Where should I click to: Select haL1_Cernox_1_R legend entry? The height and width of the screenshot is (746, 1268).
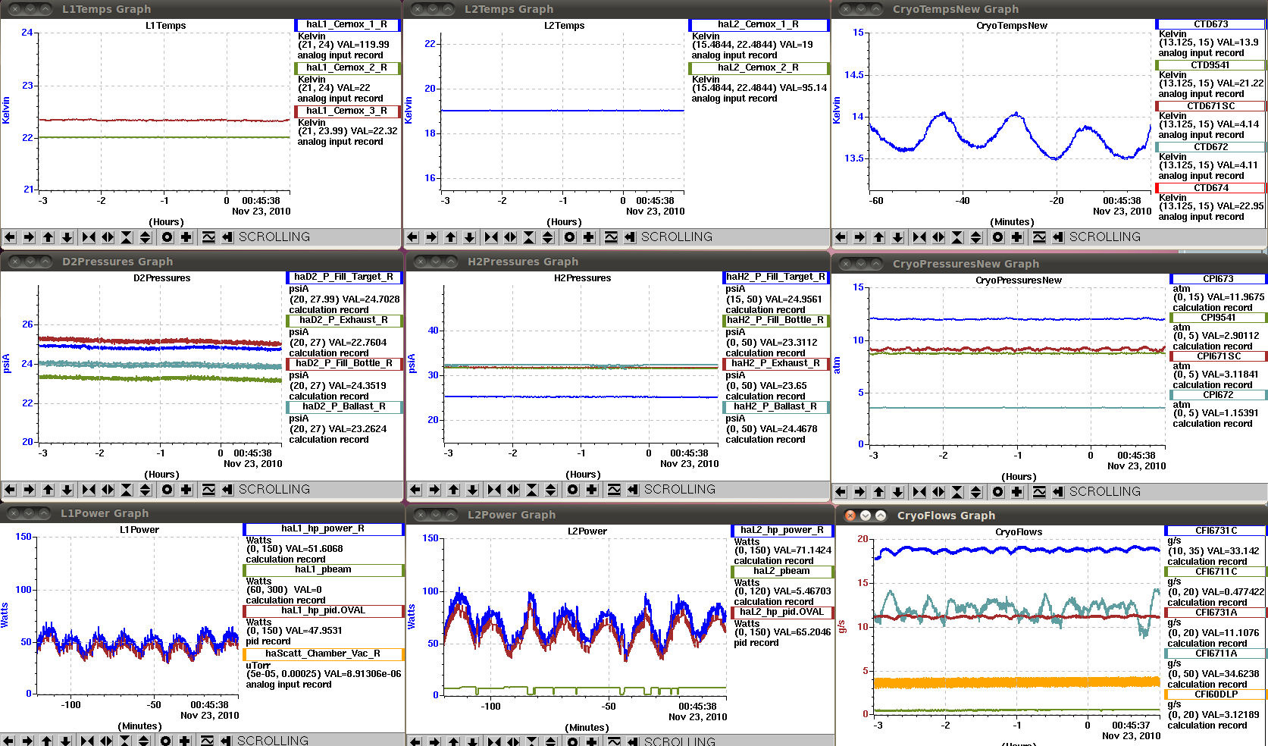[x=347, y=25]
